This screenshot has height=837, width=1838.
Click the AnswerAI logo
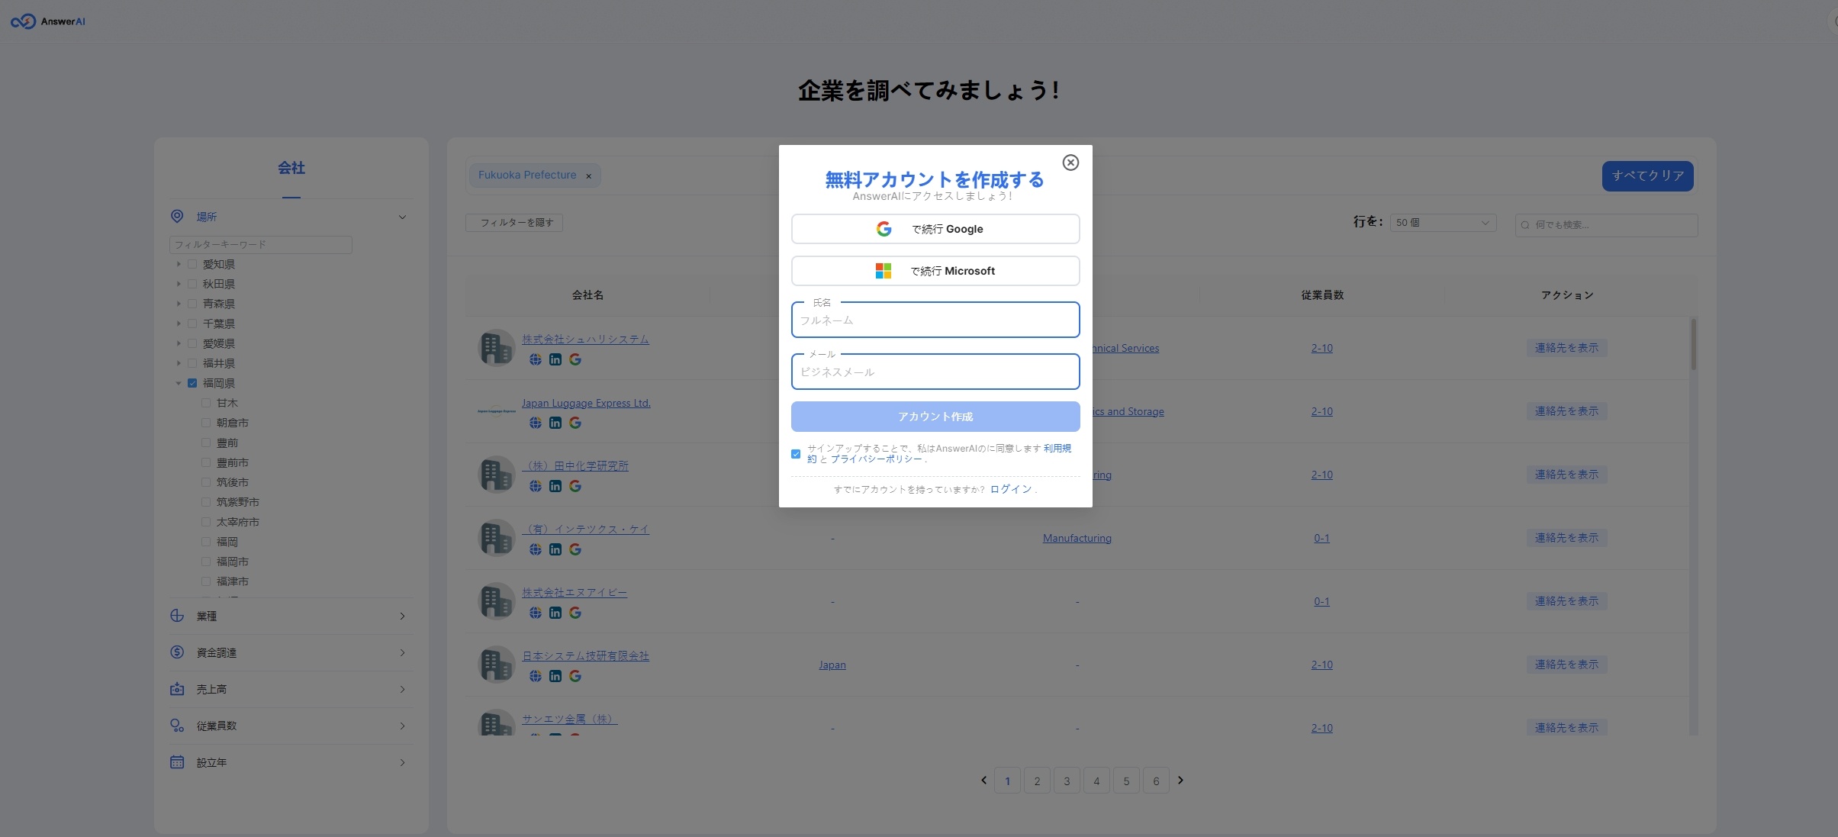click(x=48, y=21)
